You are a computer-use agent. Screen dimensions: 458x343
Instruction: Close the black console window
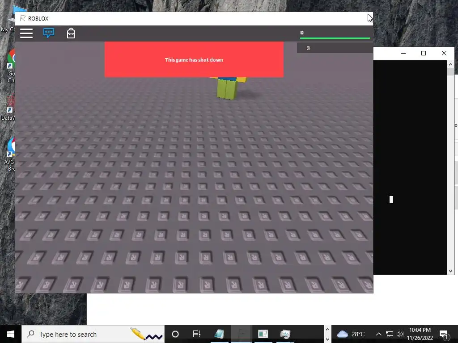(x=444, y=53)
